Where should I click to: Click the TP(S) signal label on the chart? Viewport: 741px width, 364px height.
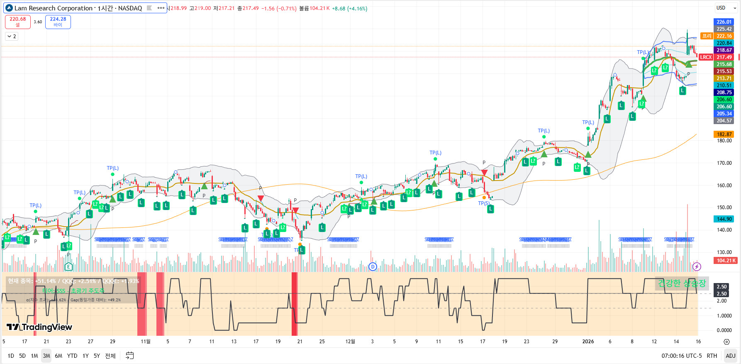click(484, 203)
